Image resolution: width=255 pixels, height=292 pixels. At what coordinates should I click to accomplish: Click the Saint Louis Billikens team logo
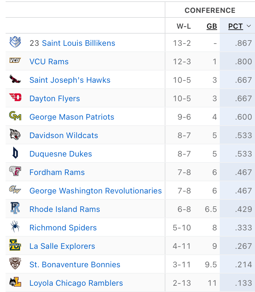(x=15, y=43)
